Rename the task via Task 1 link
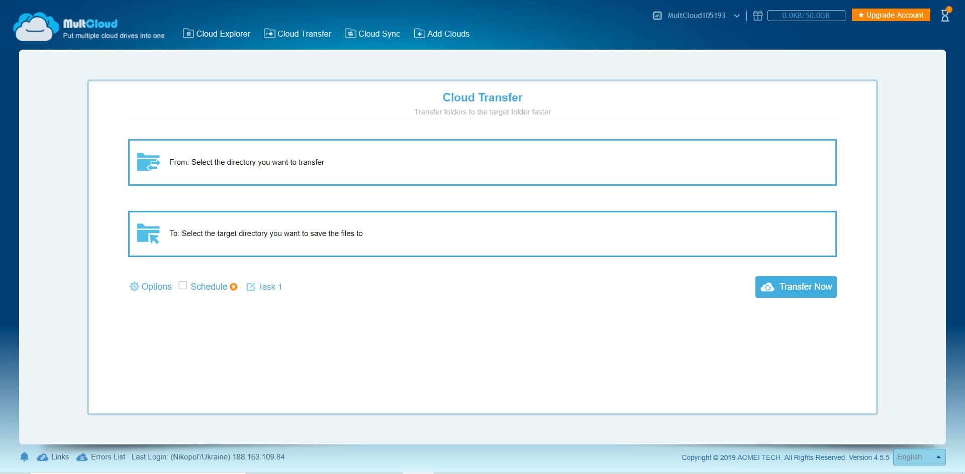 click(x=270, y=287)
